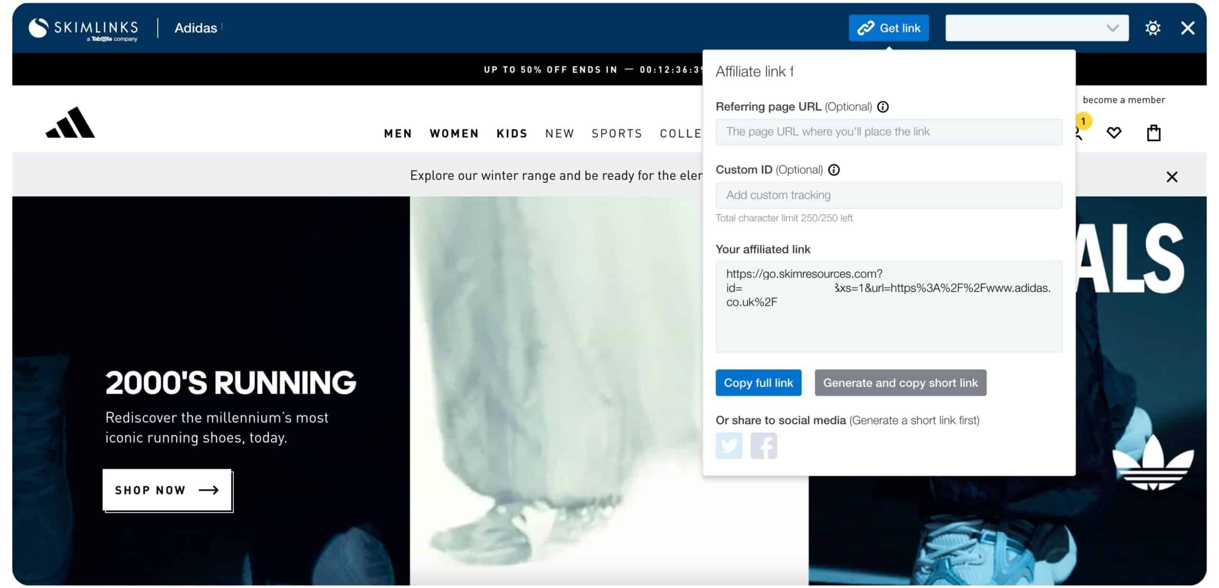Open Skimlinks settings gear icon

coord(1152,28)
